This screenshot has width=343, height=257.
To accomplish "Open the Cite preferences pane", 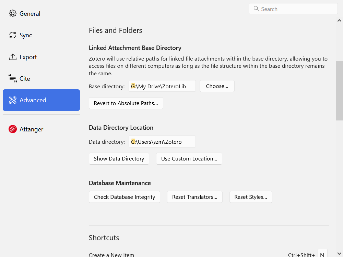I will tap(41, 79).
